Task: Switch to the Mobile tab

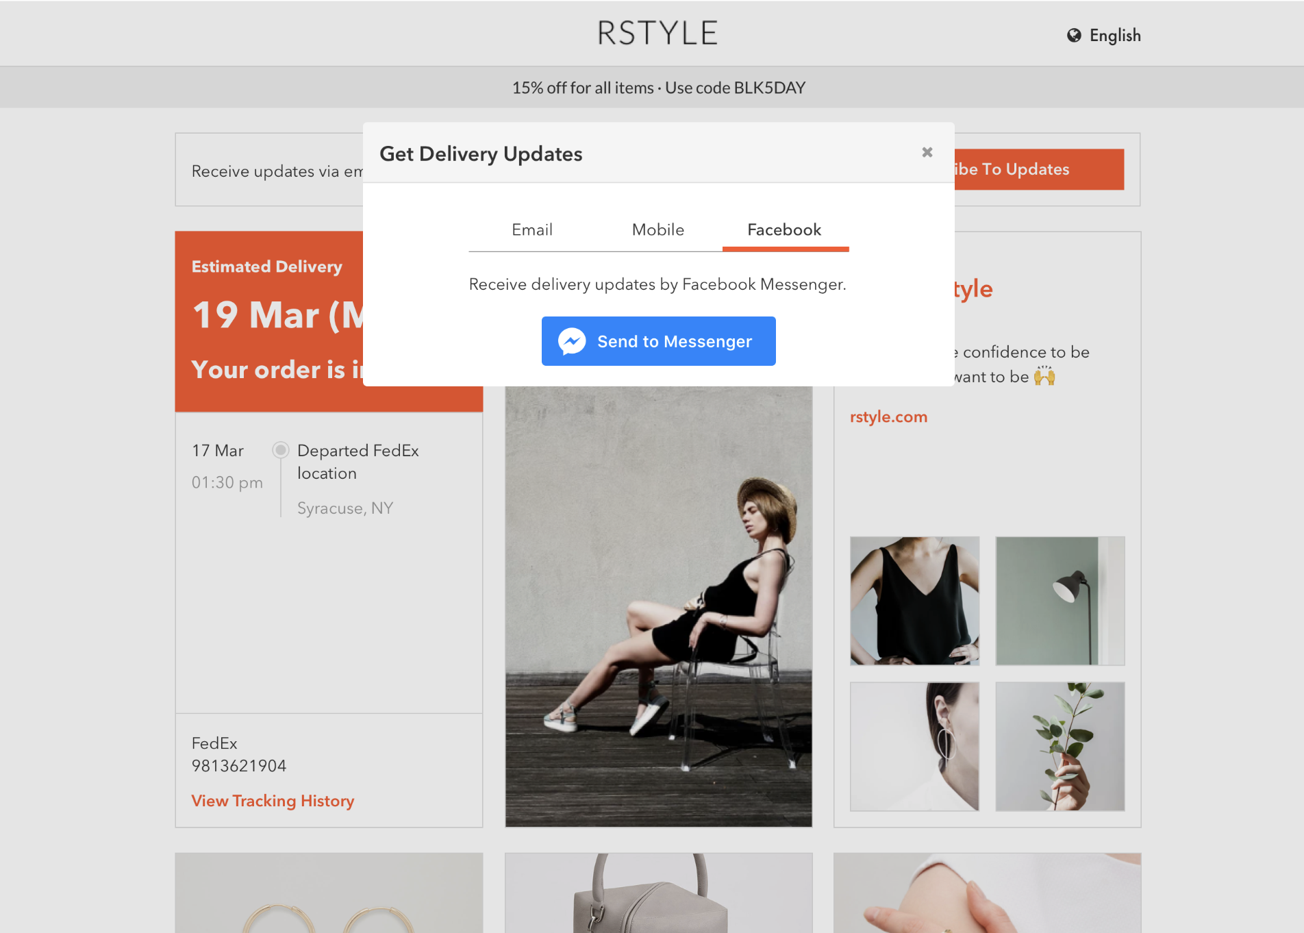Action: [657, 230]
